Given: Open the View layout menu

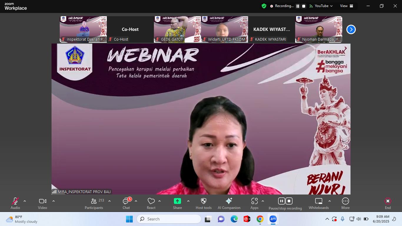Looking at the screenshot, I should (347, 6).
